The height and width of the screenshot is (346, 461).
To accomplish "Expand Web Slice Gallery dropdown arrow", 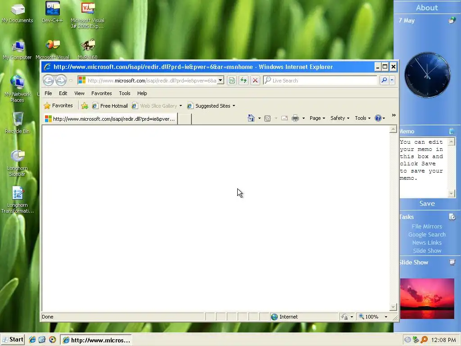I will point(181,106).
